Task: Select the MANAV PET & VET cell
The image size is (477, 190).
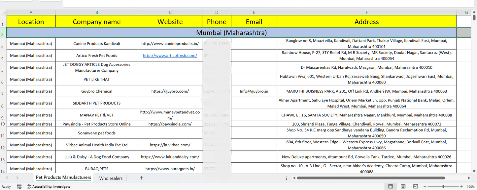Action: click(97, 115)
